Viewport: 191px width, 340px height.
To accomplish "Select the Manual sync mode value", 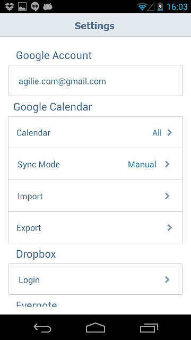I will point(142,164).
